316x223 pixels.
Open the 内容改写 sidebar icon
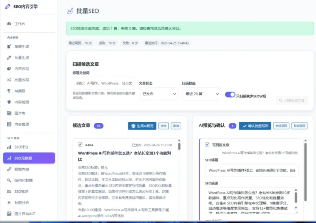click(9, 69)
